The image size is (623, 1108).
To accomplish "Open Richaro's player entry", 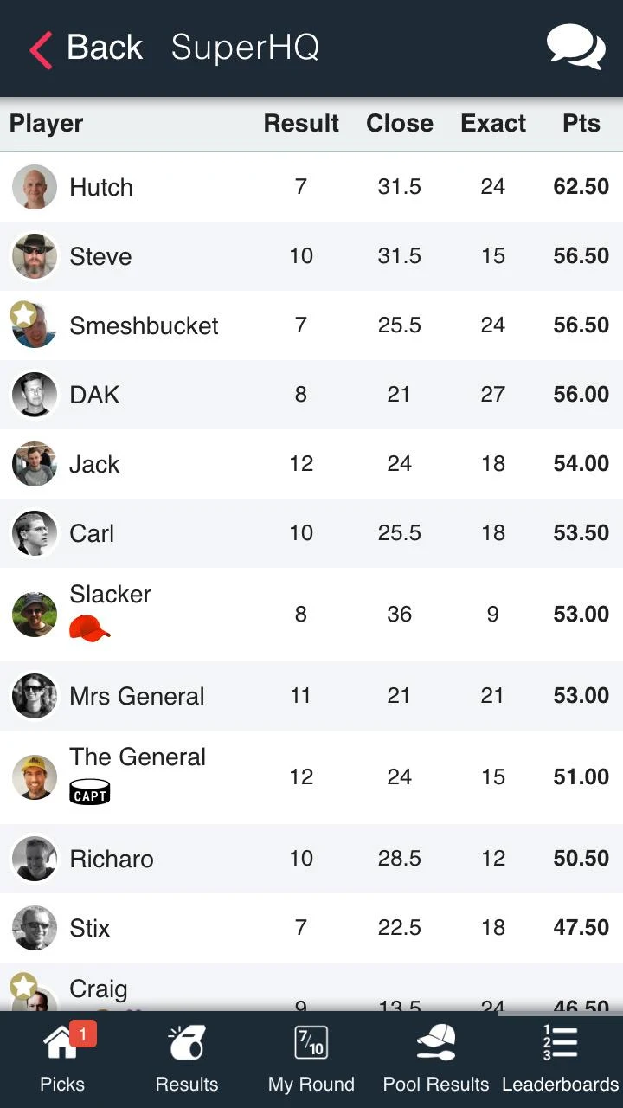I will [x=311, y=859].
